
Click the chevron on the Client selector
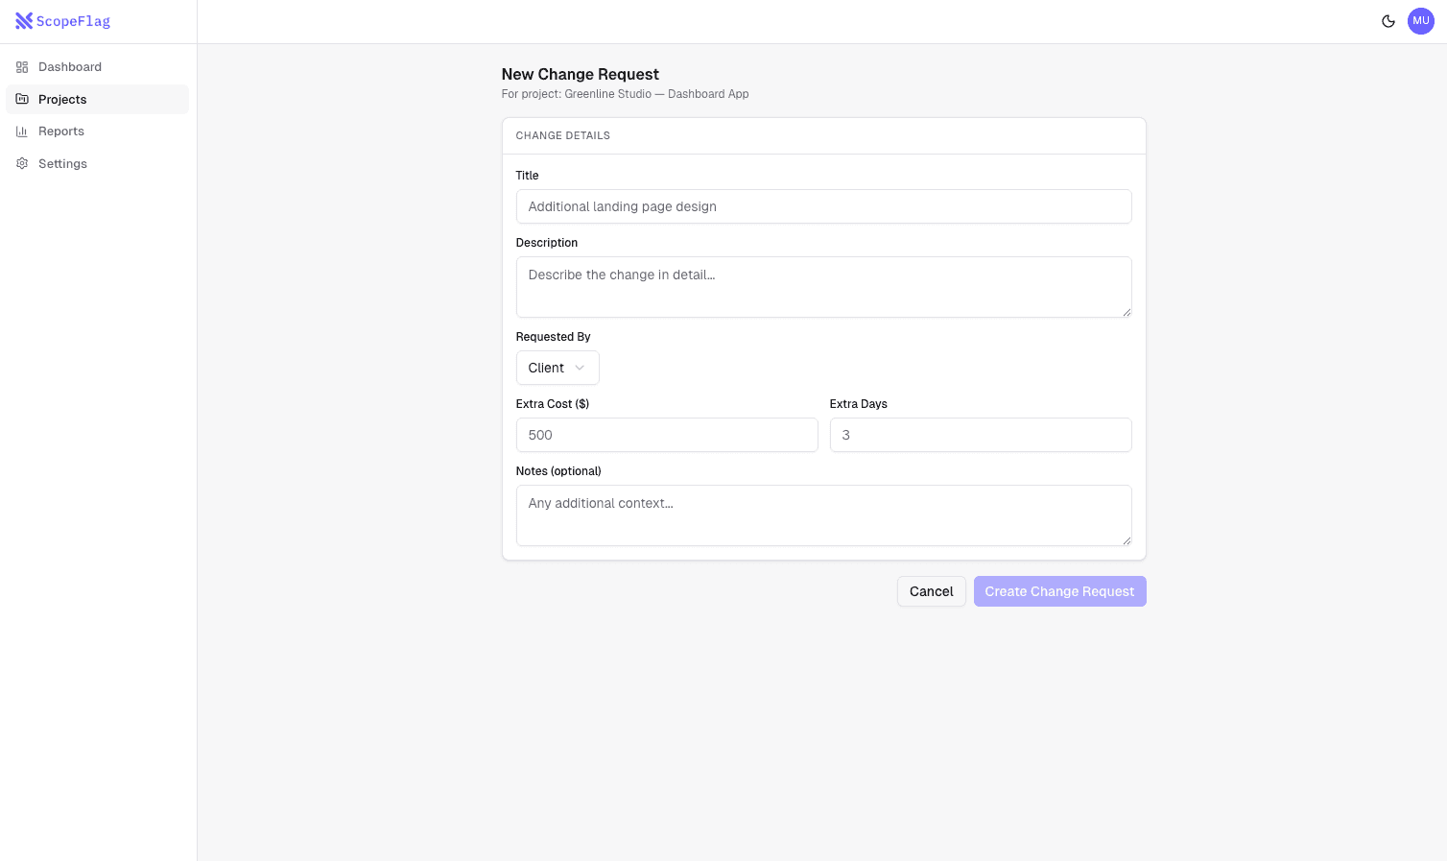coord(581,368)
